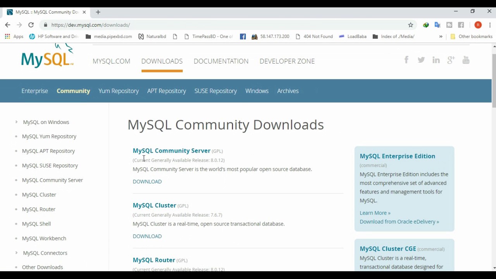Open MySQL Google Plus page icon

(451, 60)
